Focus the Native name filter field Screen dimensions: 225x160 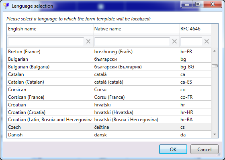[x=132, y=42]
